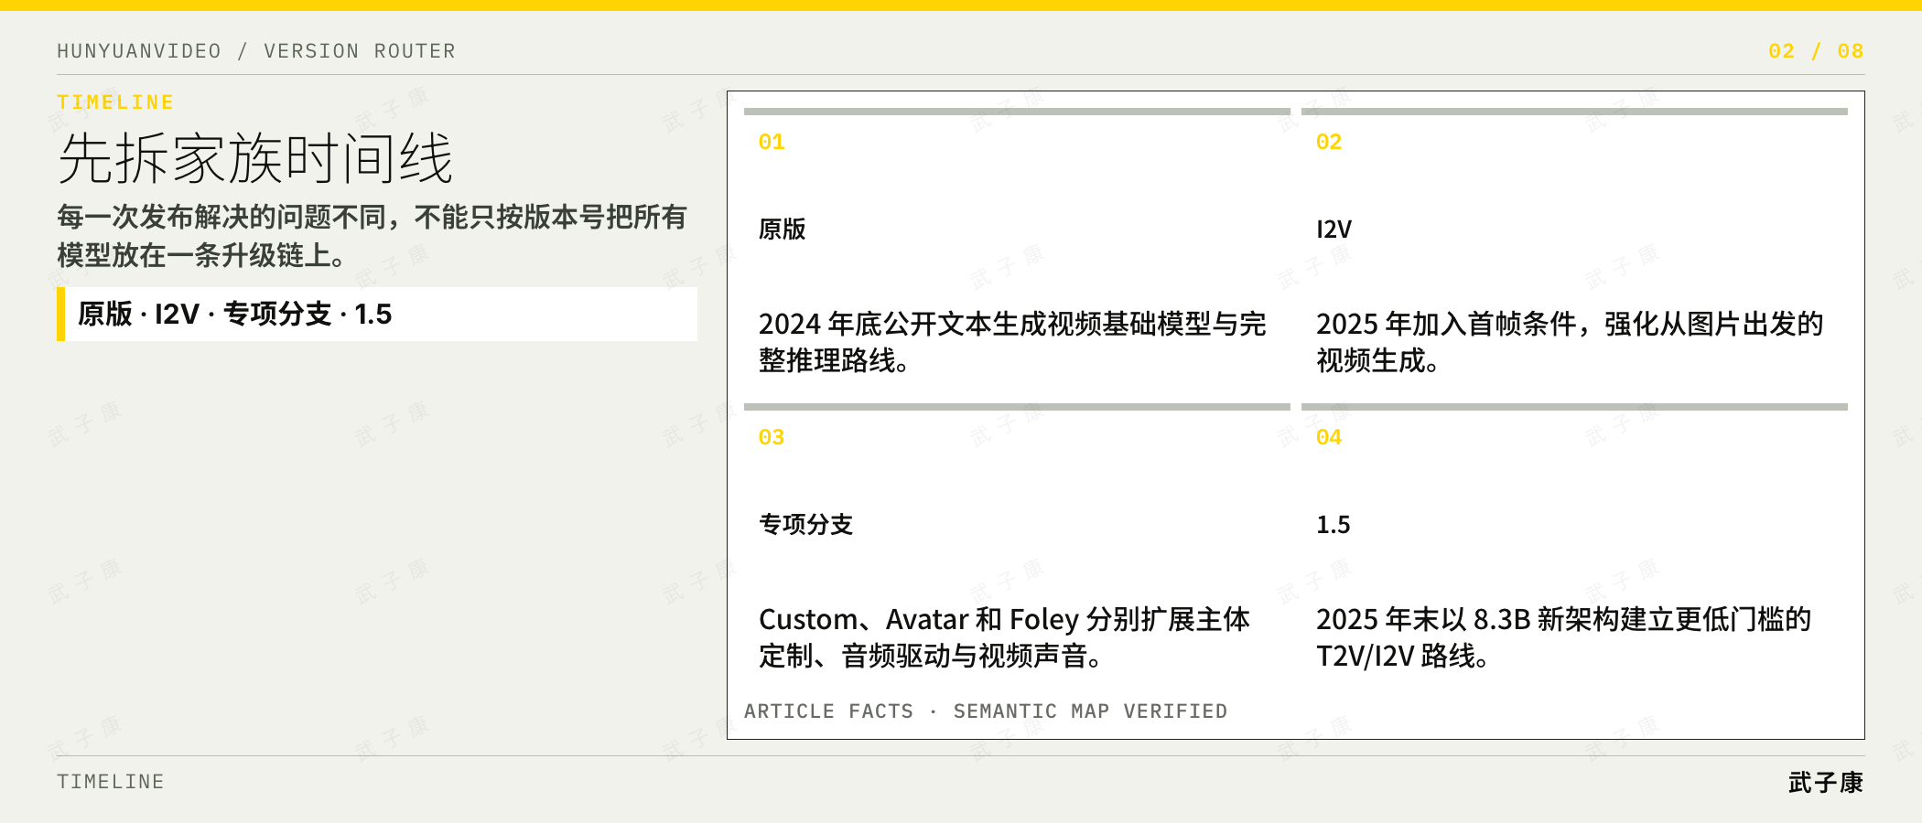The image size is (1922, 823).
Task: Click the header text HUNYUANVIDEO / VERSION ROUTER
Action: click(256, 51)
